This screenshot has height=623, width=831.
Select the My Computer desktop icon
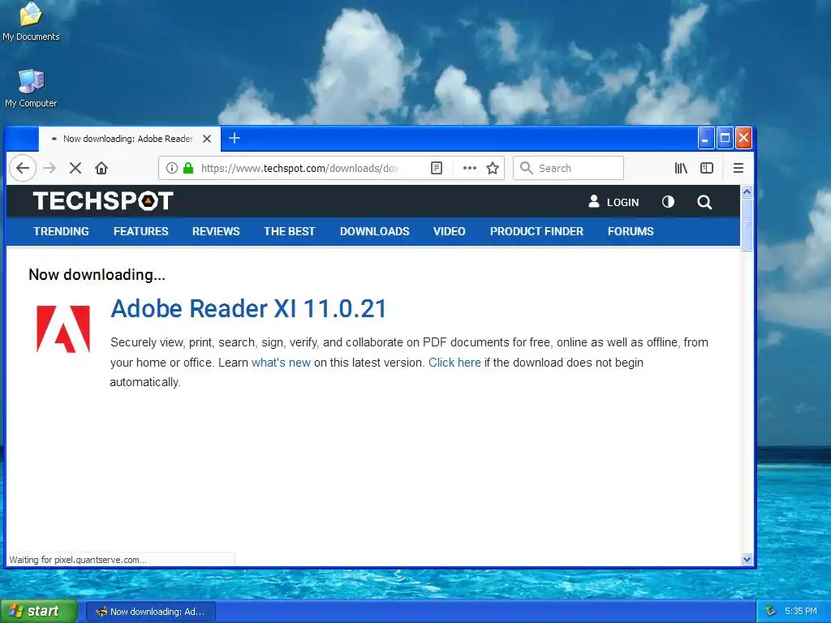(x=31, y=88)
